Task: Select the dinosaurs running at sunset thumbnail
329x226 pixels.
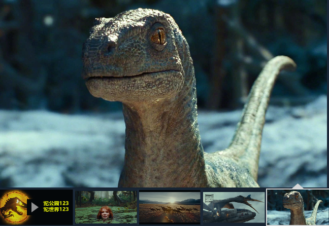Action: (170, 207)
